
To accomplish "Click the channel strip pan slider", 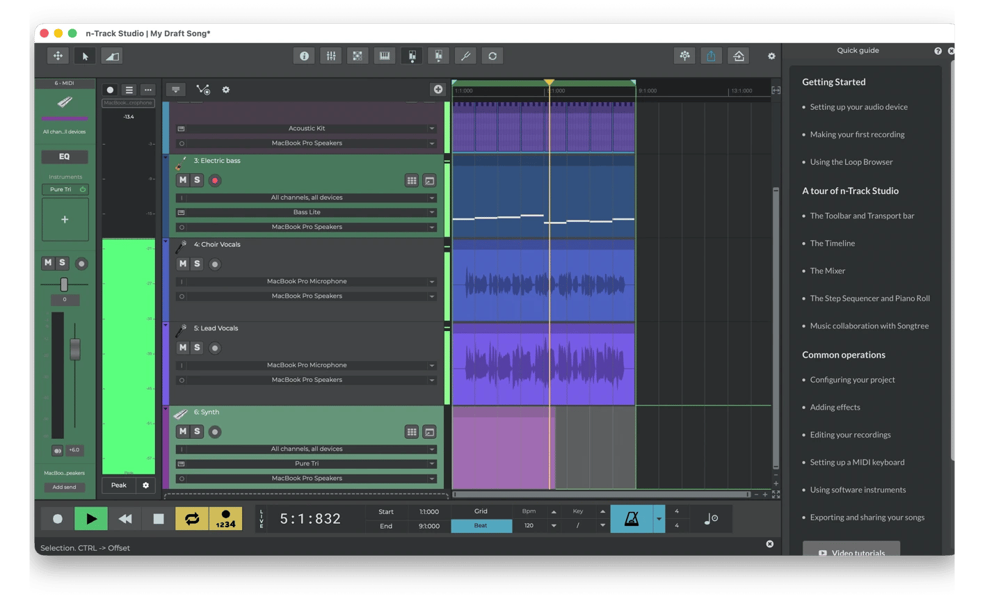I will pyautogui.click(x=64, y=285).
